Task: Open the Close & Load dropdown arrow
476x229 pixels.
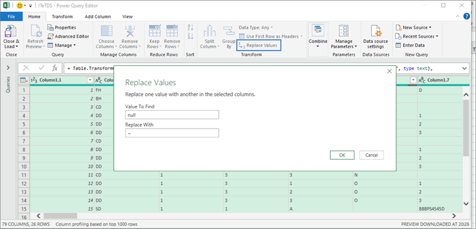Action: pos(17,47)
